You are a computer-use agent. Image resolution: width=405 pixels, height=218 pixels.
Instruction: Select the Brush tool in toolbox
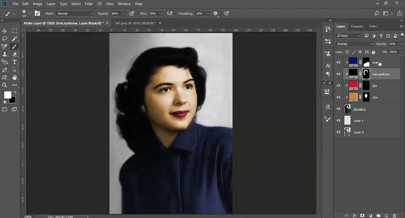[x=15, y=47]
